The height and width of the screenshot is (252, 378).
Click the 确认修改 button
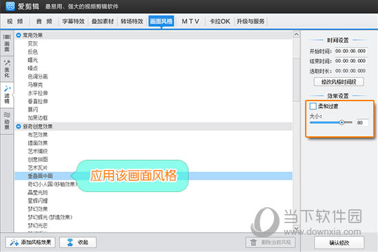pyautogui.click(x=339, y=242)
